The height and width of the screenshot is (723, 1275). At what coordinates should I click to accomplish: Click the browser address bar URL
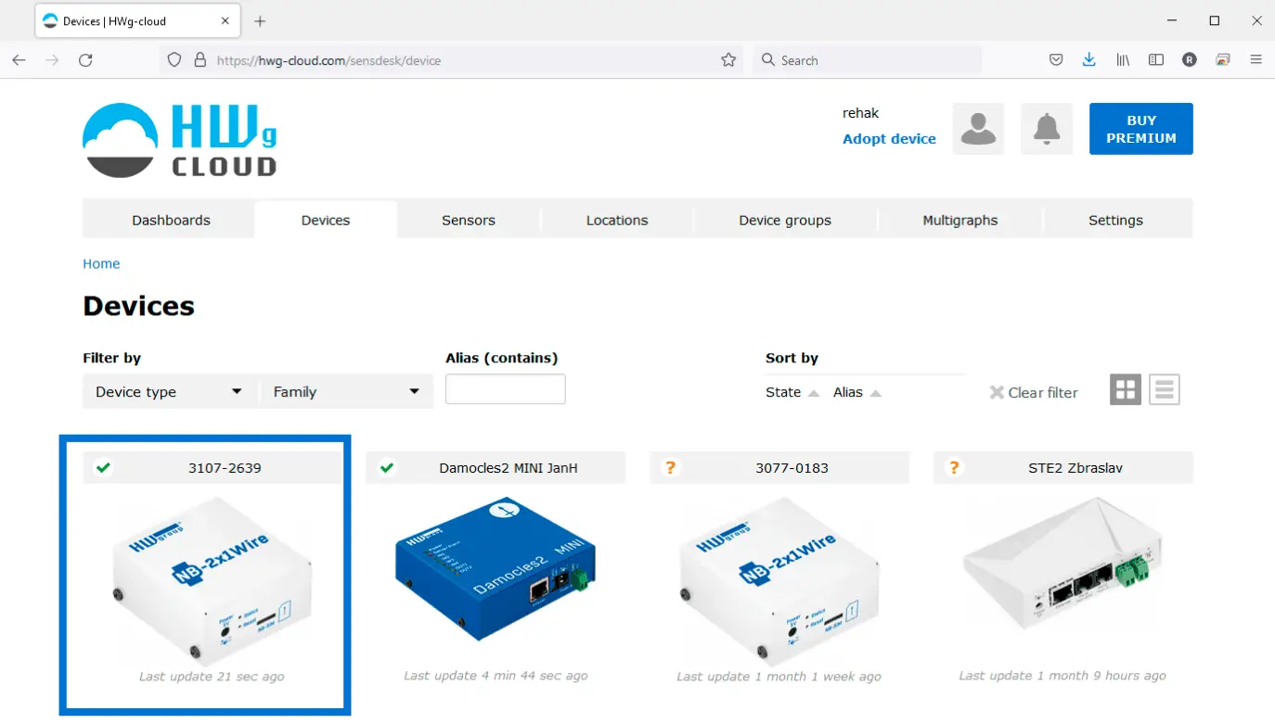[x=329, y=60]
